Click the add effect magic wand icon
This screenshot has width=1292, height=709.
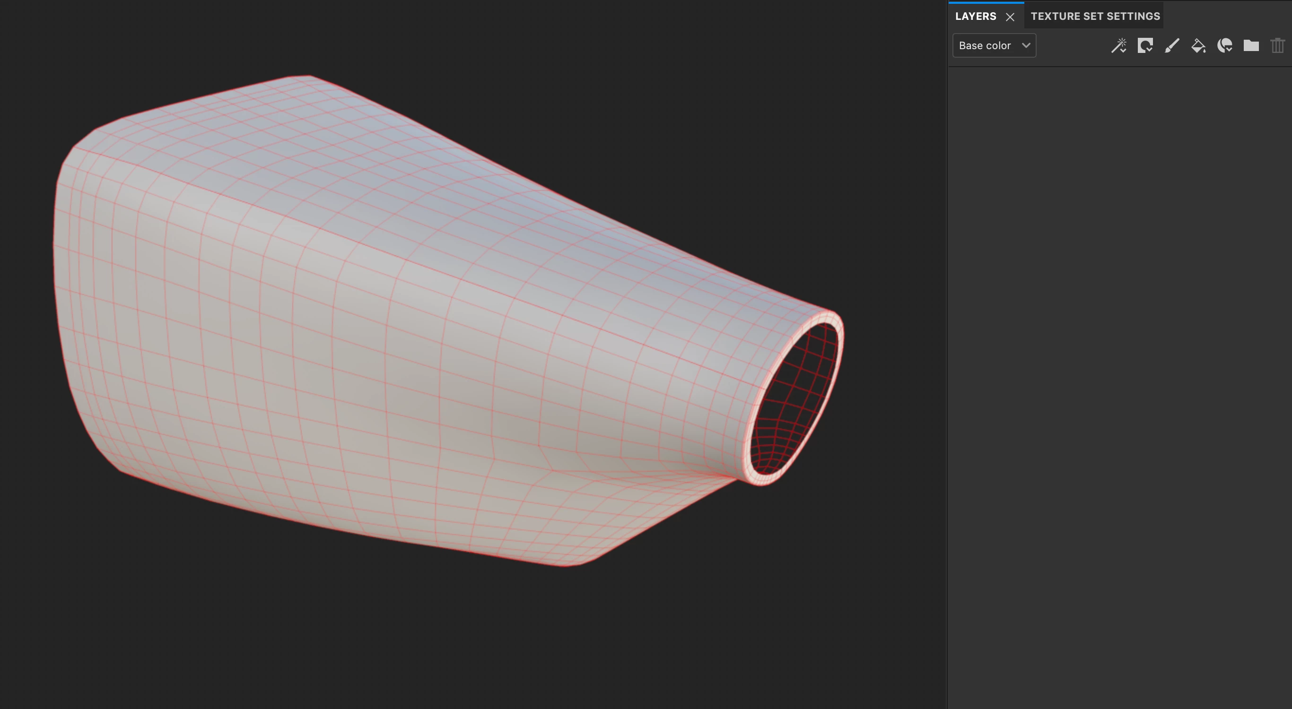pyautogui.click(x=1118, y=46)
